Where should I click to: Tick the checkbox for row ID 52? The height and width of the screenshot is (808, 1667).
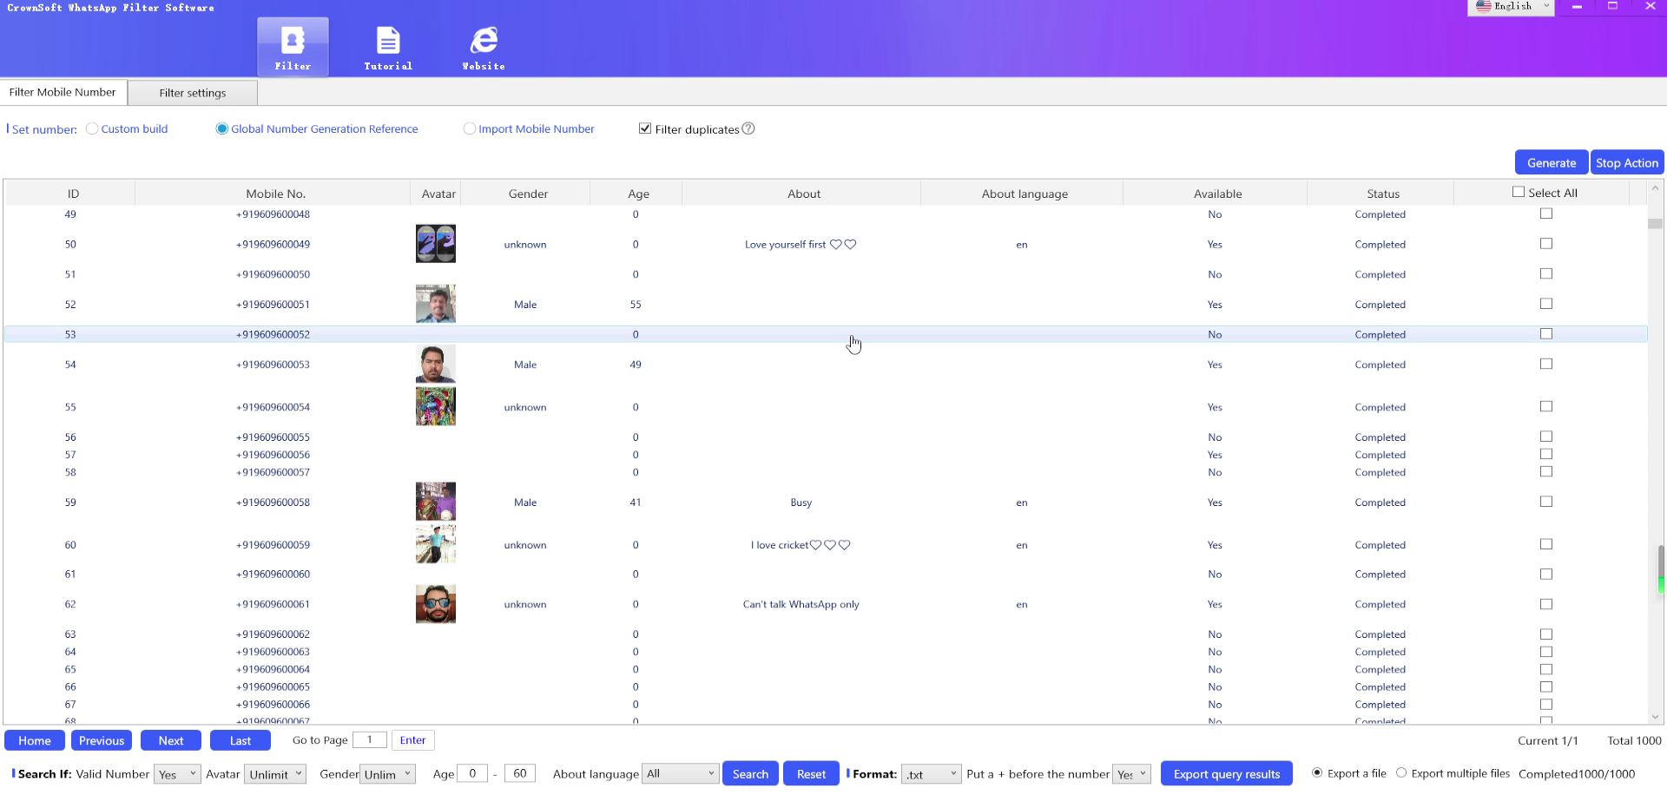click(x=1546, y=304)
